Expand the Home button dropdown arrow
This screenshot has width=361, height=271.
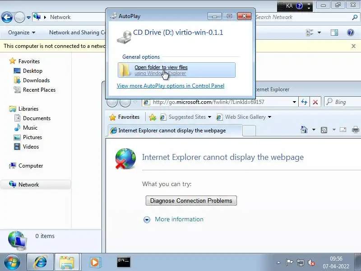coord(314,130)
